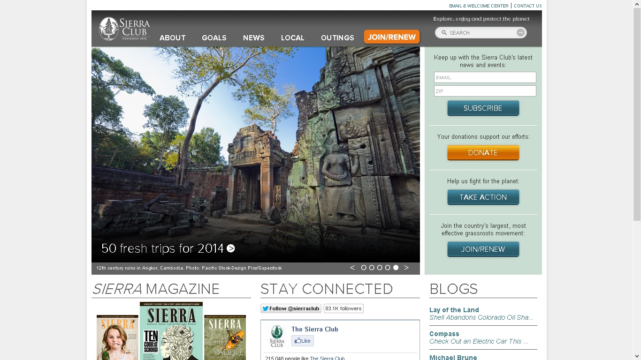Open the Lay of the Land blog
Viewport: 641px width, 360px height.
click(x=454, y=310)
